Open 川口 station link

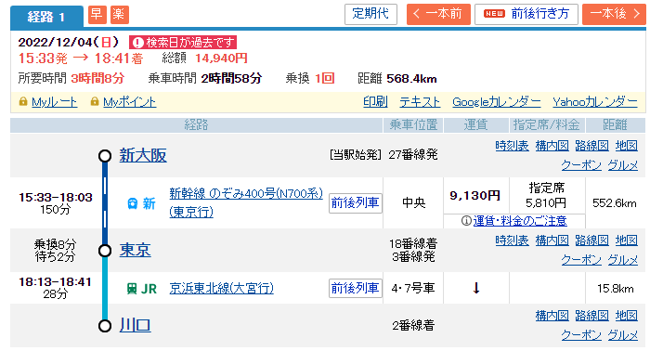tap(136, 325)
